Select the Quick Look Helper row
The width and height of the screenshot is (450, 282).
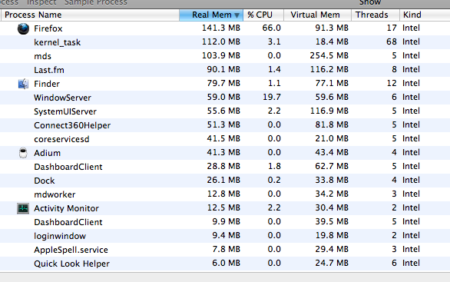point(225,264)
